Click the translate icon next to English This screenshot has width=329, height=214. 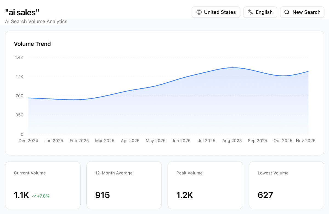[x=250, y=12]
